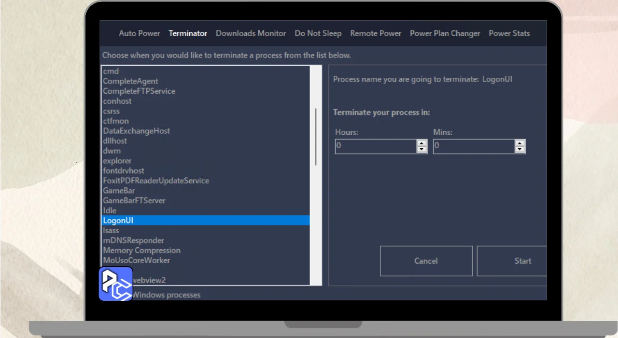Select cmd in the process list

click(x=206, y=71)
